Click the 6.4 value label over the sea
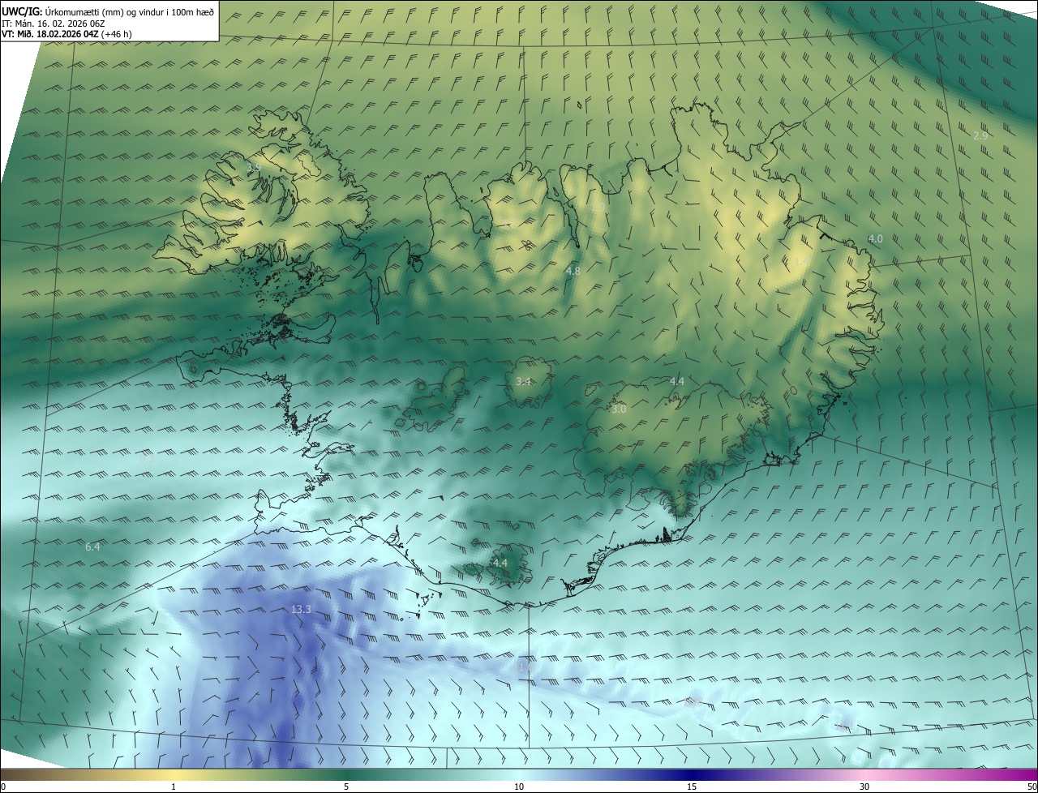This screenshot has width=1038, height=793. coord(92,547)
